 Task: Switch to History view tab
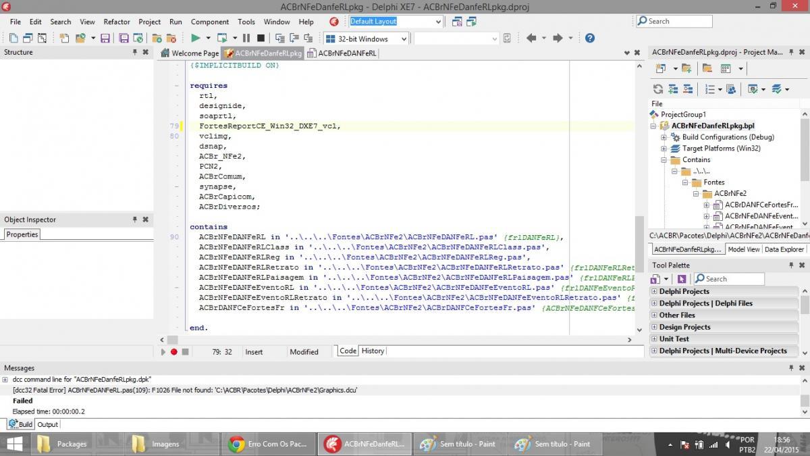(373, 351)
